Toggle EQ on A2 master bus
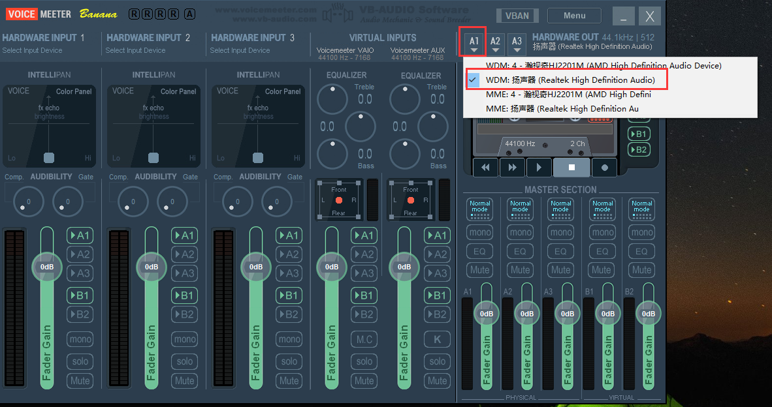 (521, 251)
